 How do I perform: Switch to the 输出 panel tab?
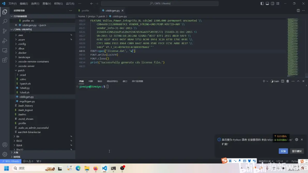(100, 81)
